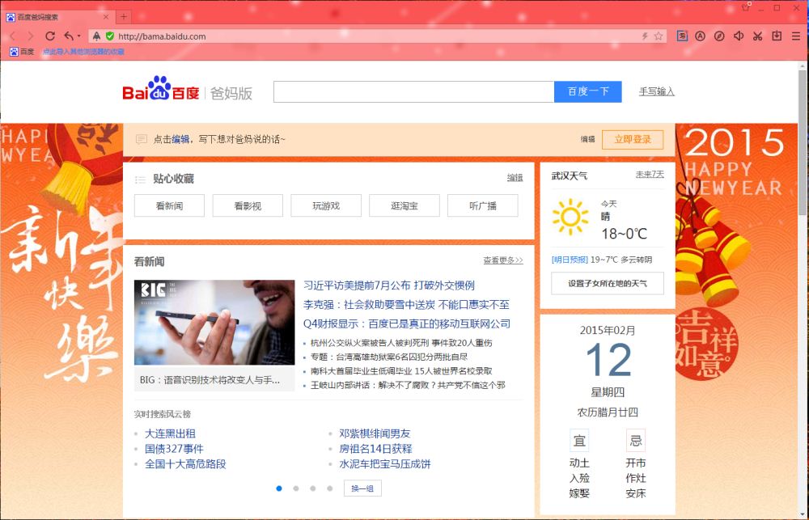The image size is (809, 520).
Task: Click the scissors screenshot icon in the toolbar
Action: coord(758,36)
